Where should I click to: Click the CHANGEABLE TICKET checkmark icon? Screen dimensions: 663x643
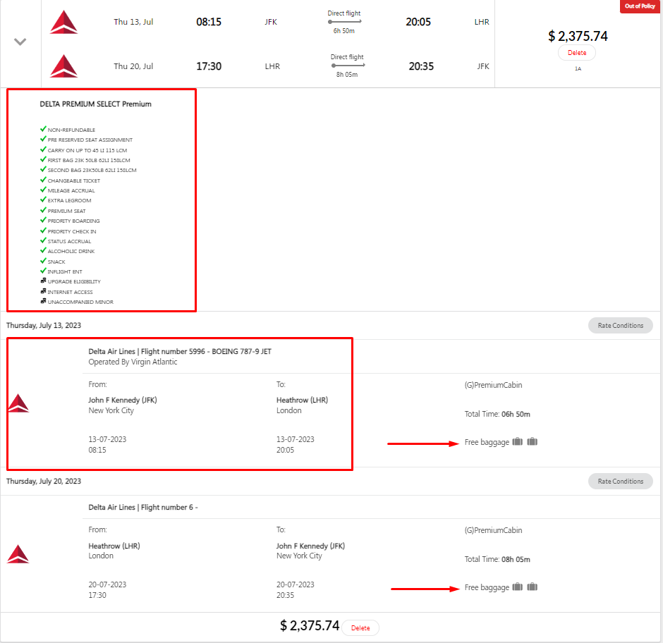point(43,180)
